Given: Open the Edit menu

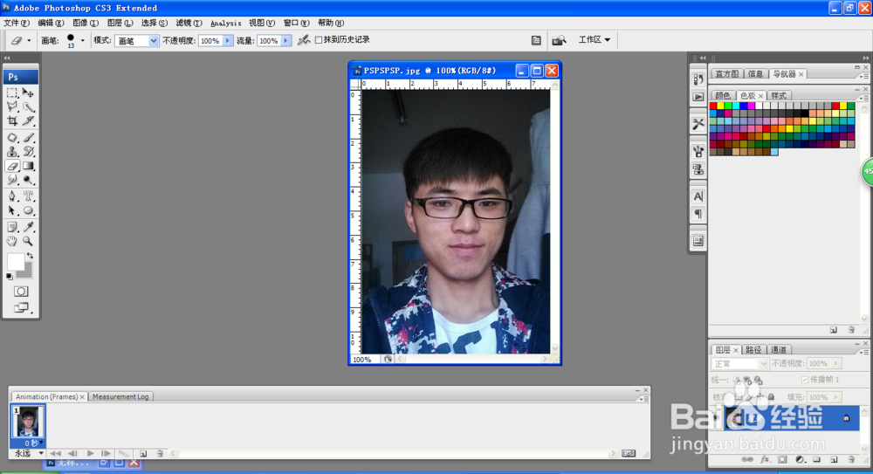Looking at the screenshot, I should coord(51,23).
